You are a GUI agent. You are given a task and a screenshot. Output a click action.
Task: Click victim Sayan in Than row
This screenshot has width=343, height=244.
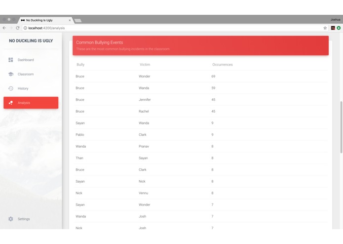(143, 158)
